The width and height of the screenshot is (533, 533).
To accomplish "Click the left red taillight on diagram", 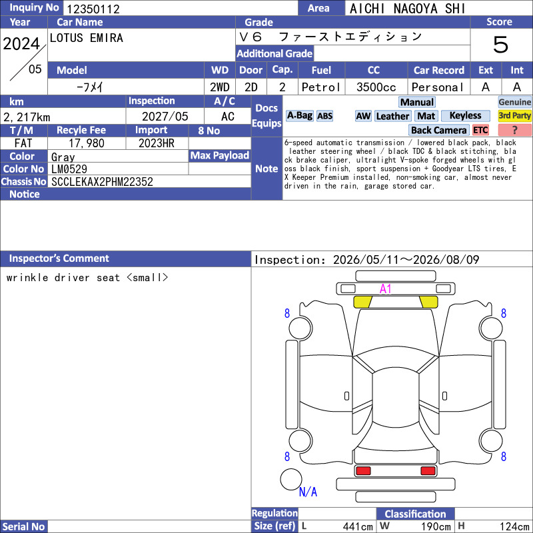I will tap(363, 471).
